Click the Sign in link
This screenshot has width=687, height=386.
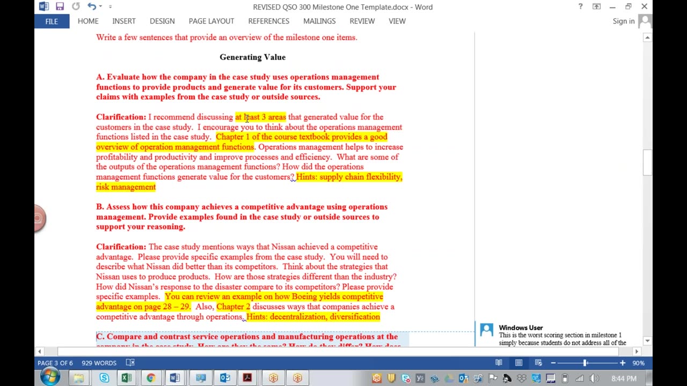click(x=624, y=21)
